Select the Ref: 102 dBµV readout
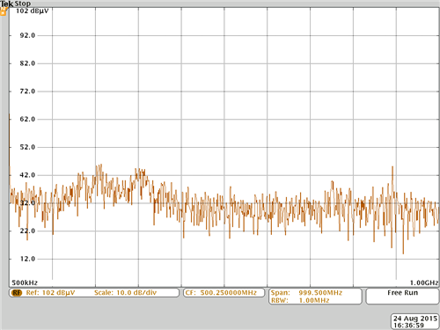440x330 pixels. (x=50, y=293)
